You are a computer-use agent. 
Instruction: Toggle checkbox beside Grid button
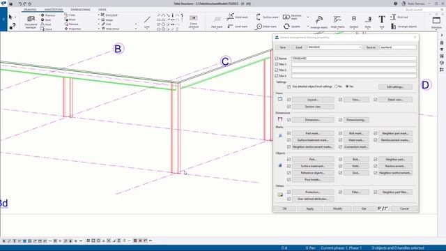340,173
